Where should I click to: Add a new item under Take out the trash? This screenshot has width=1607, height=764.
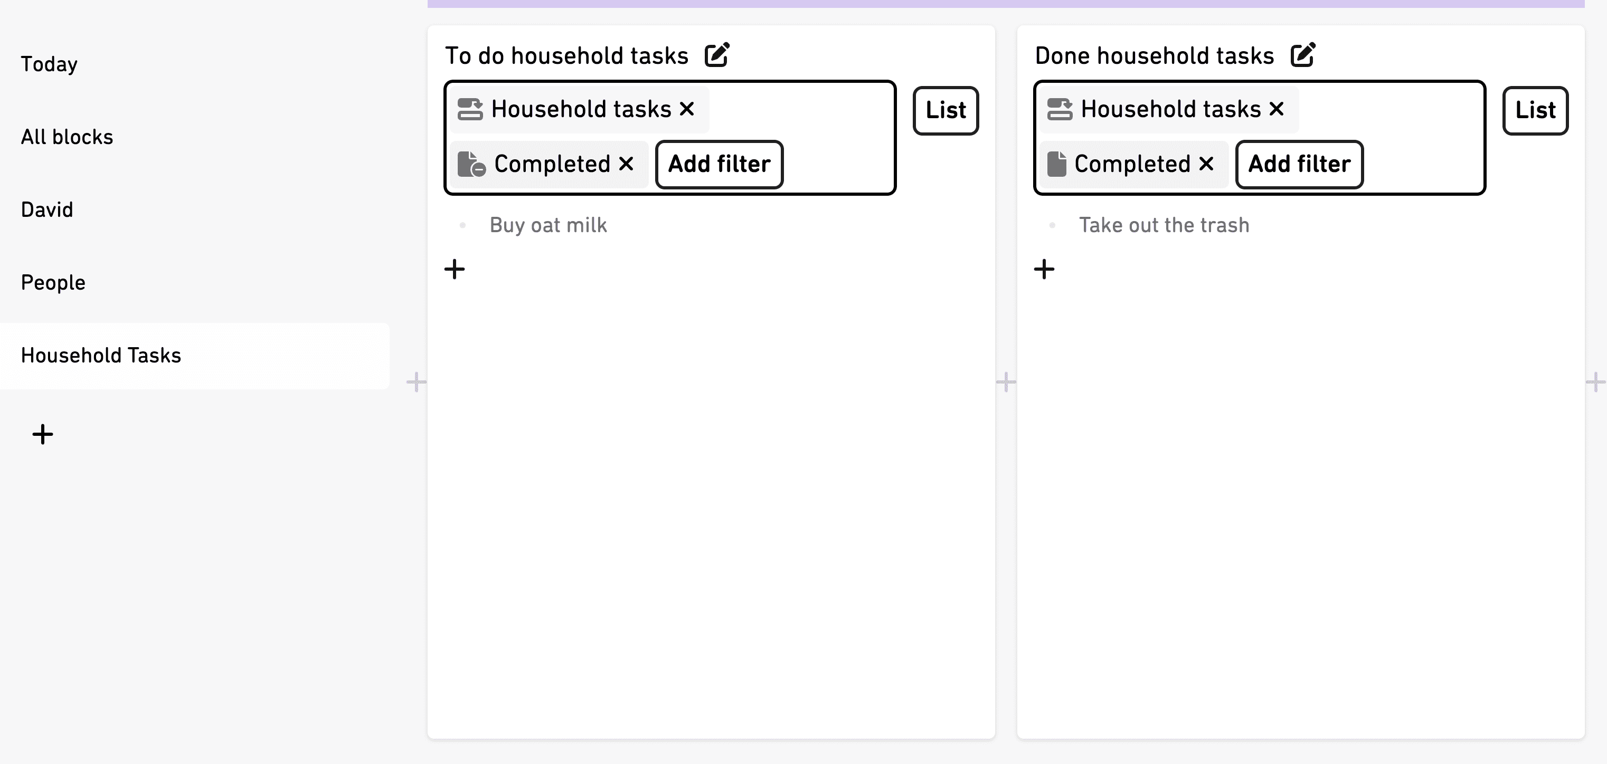pos(1044,270)
